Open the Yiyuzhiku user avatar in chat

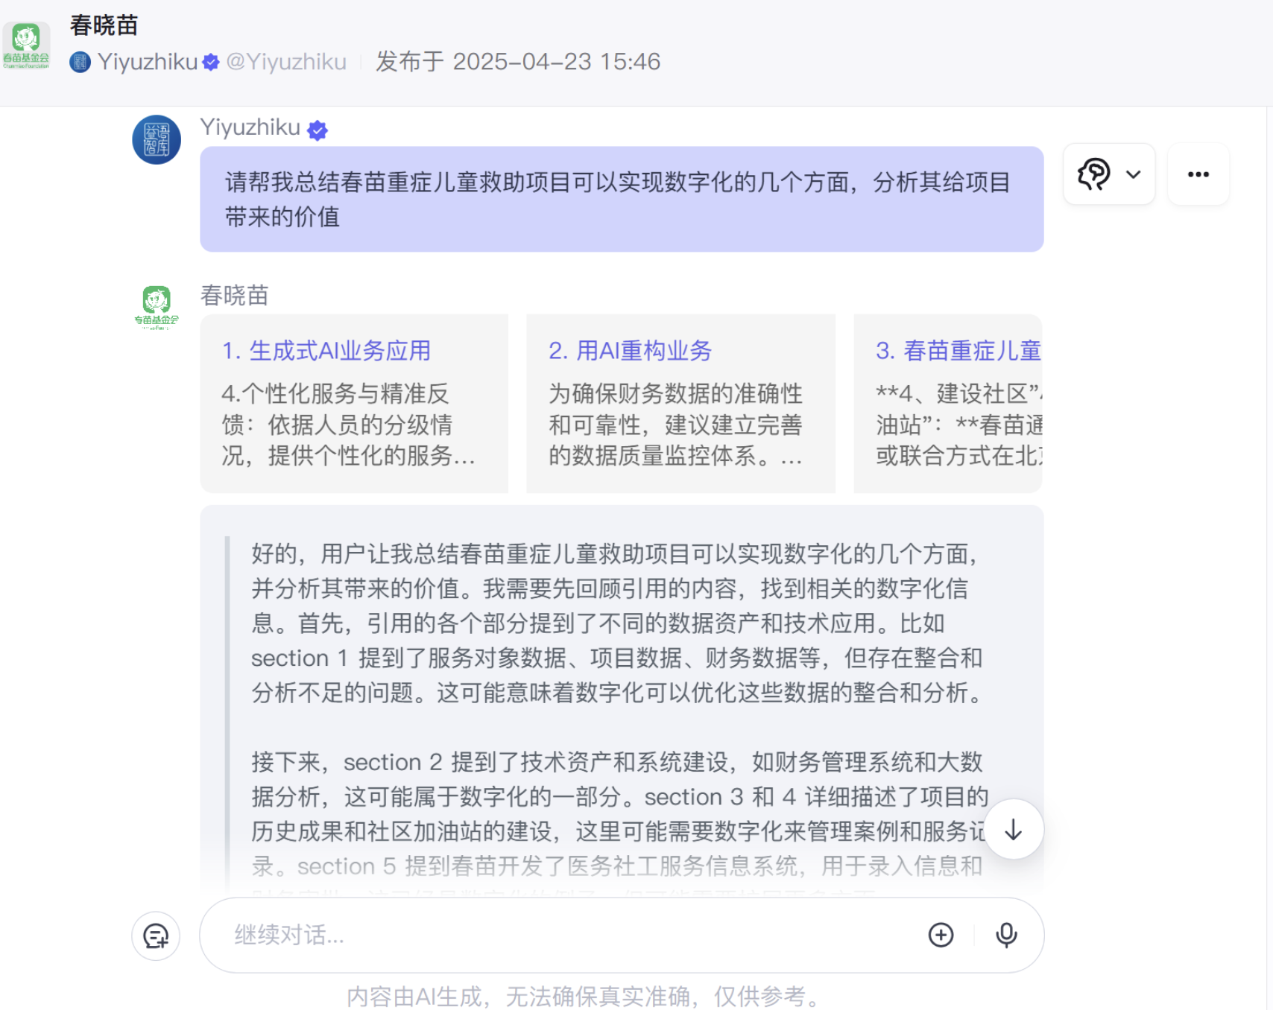(157, 139)
